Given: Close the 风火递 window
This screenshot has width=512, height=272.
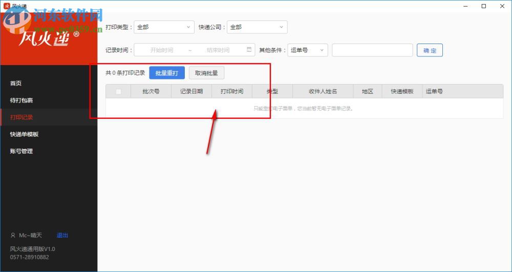Looking at the screenshot, I should click(x=502, y=6).
